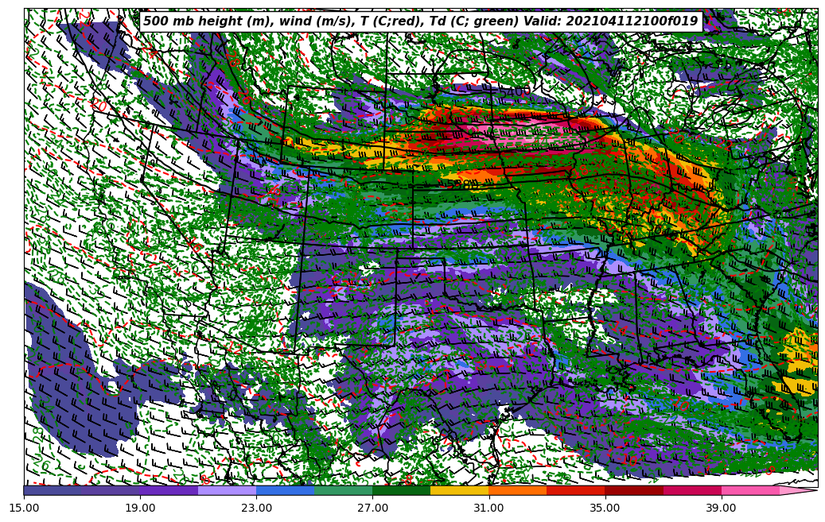The width and height of the screenshot is (825, 522).
Task: Choose the dark green colorbar segment
Action: (402, 490)
